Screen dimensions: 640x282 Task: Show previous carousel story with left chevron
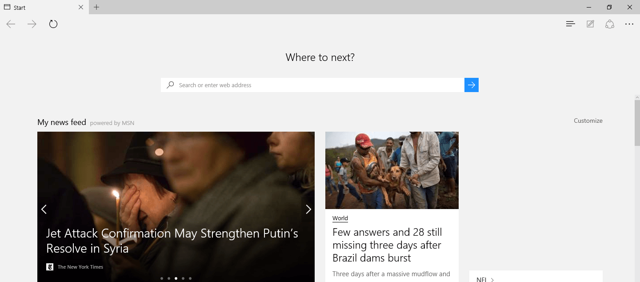pos(44,209)
